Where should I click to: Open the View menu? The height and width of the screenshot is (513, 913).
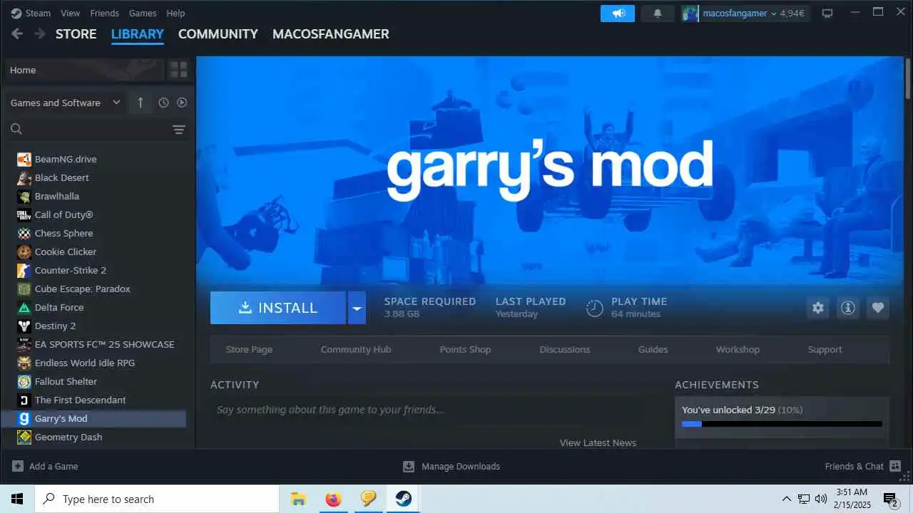[x=71, y=13]
